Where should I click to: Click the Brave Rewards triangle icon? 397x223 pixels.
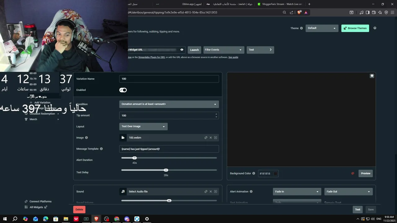point(306,12)
